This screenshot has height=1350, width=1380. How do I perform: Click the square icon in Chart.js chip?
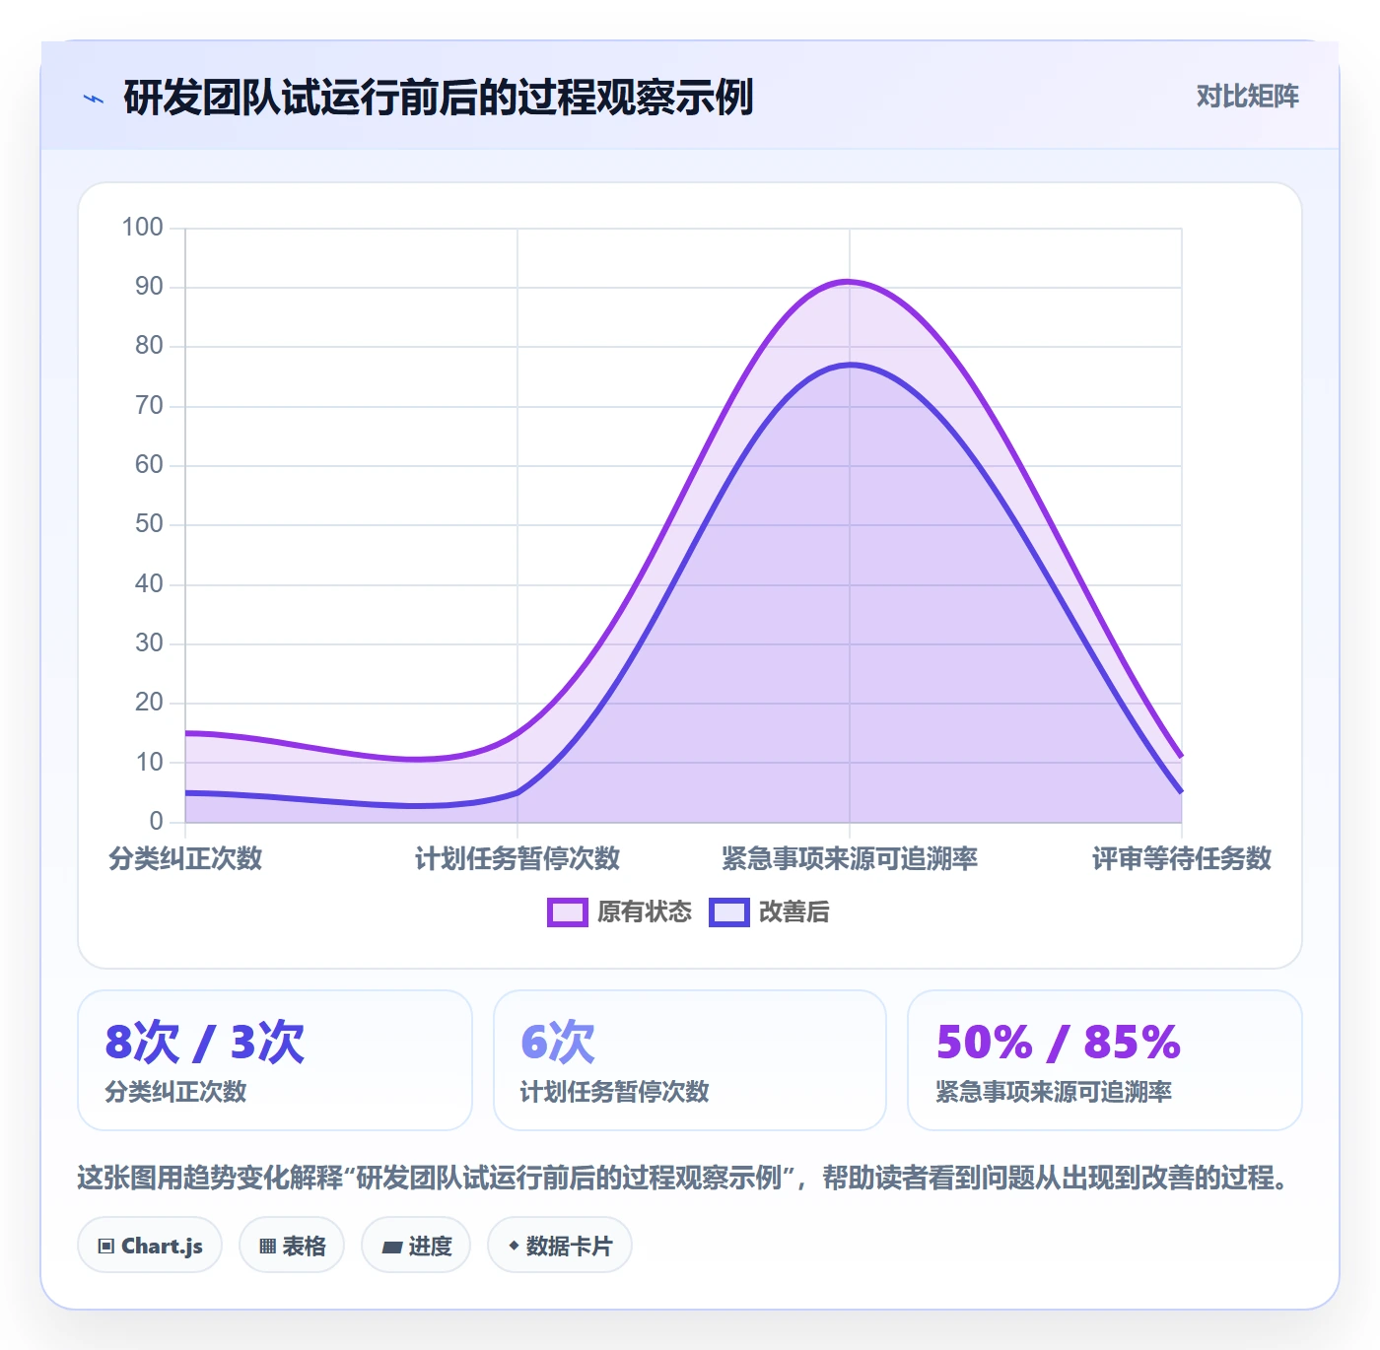[x=106, y=1247]
